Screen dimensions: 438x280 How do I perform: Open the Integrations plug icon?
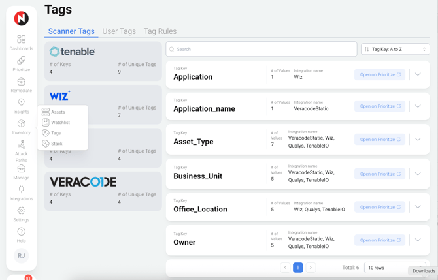(x=21, y=190)
